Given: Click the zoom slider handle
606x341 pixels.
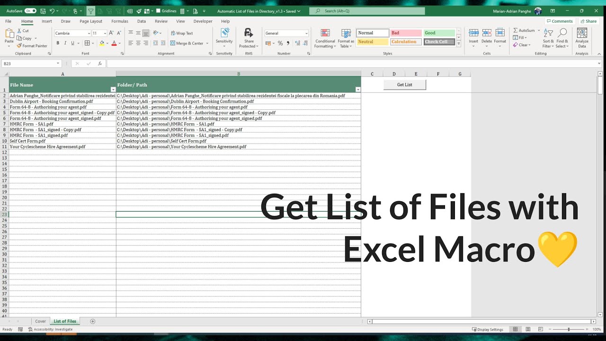Looking at the screenshot, I should point(569,329).
